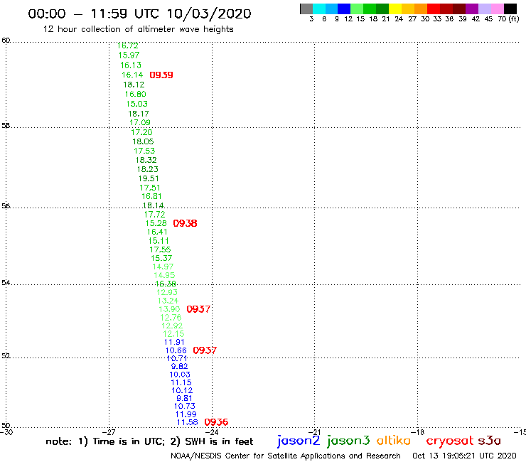Select the -18 longitude axis label
Image resolution: width=526 pixels, height=462 pixels.
tap(417, 432)
